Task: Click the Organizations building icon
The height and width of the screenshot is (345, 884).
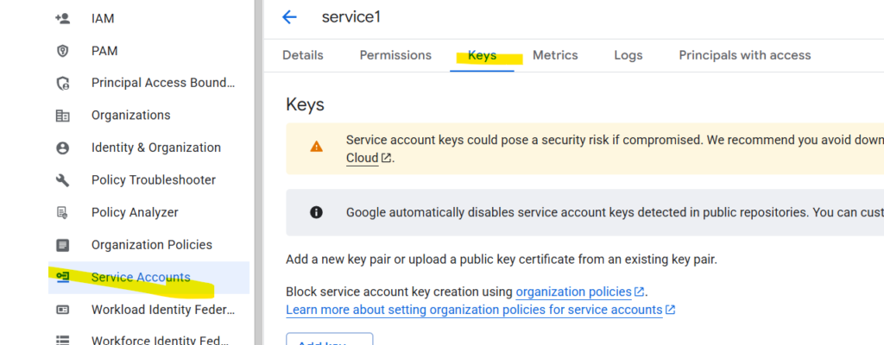Action: [62, 116]
